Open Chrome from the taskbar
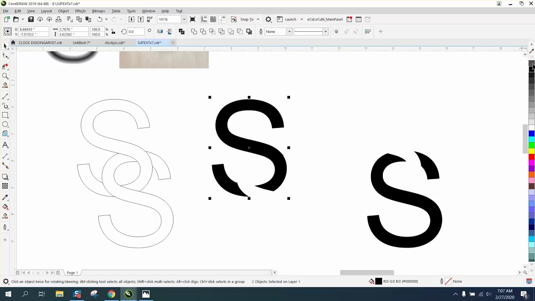 pos(111,294)
